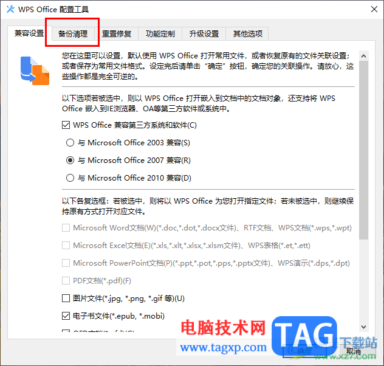Image resolution: width=384 pixels, height=366 pixels.
Task: Uncheck the 电子书文件 (epub, mobi) checkbox
Action: click(66, 316)
